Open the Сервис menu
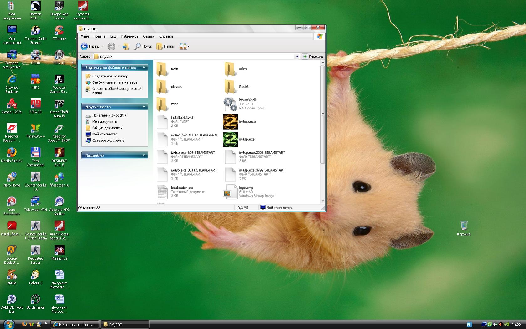 [149, 36]
